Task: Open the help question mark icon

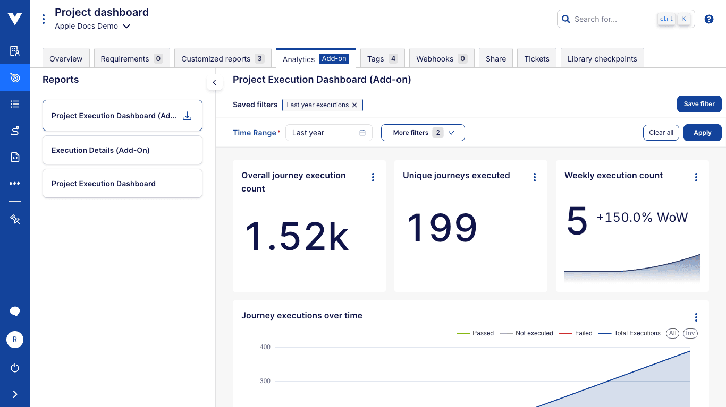Action: pyautogui.click(x=708, y=19)
